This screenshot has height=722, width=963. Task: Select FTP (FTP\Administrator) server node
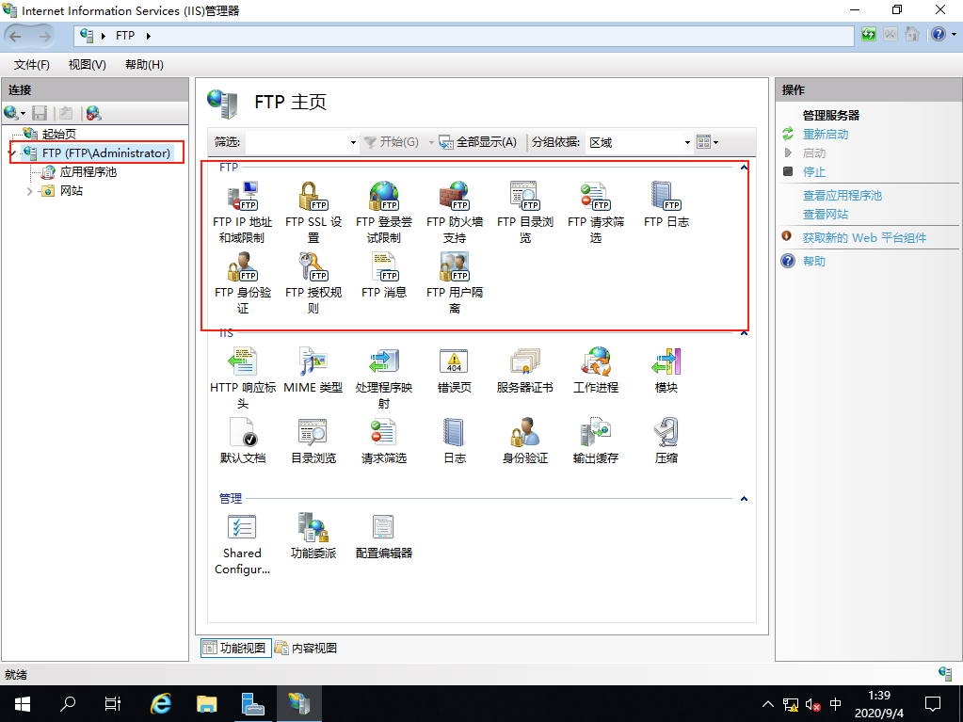(106, 152)
